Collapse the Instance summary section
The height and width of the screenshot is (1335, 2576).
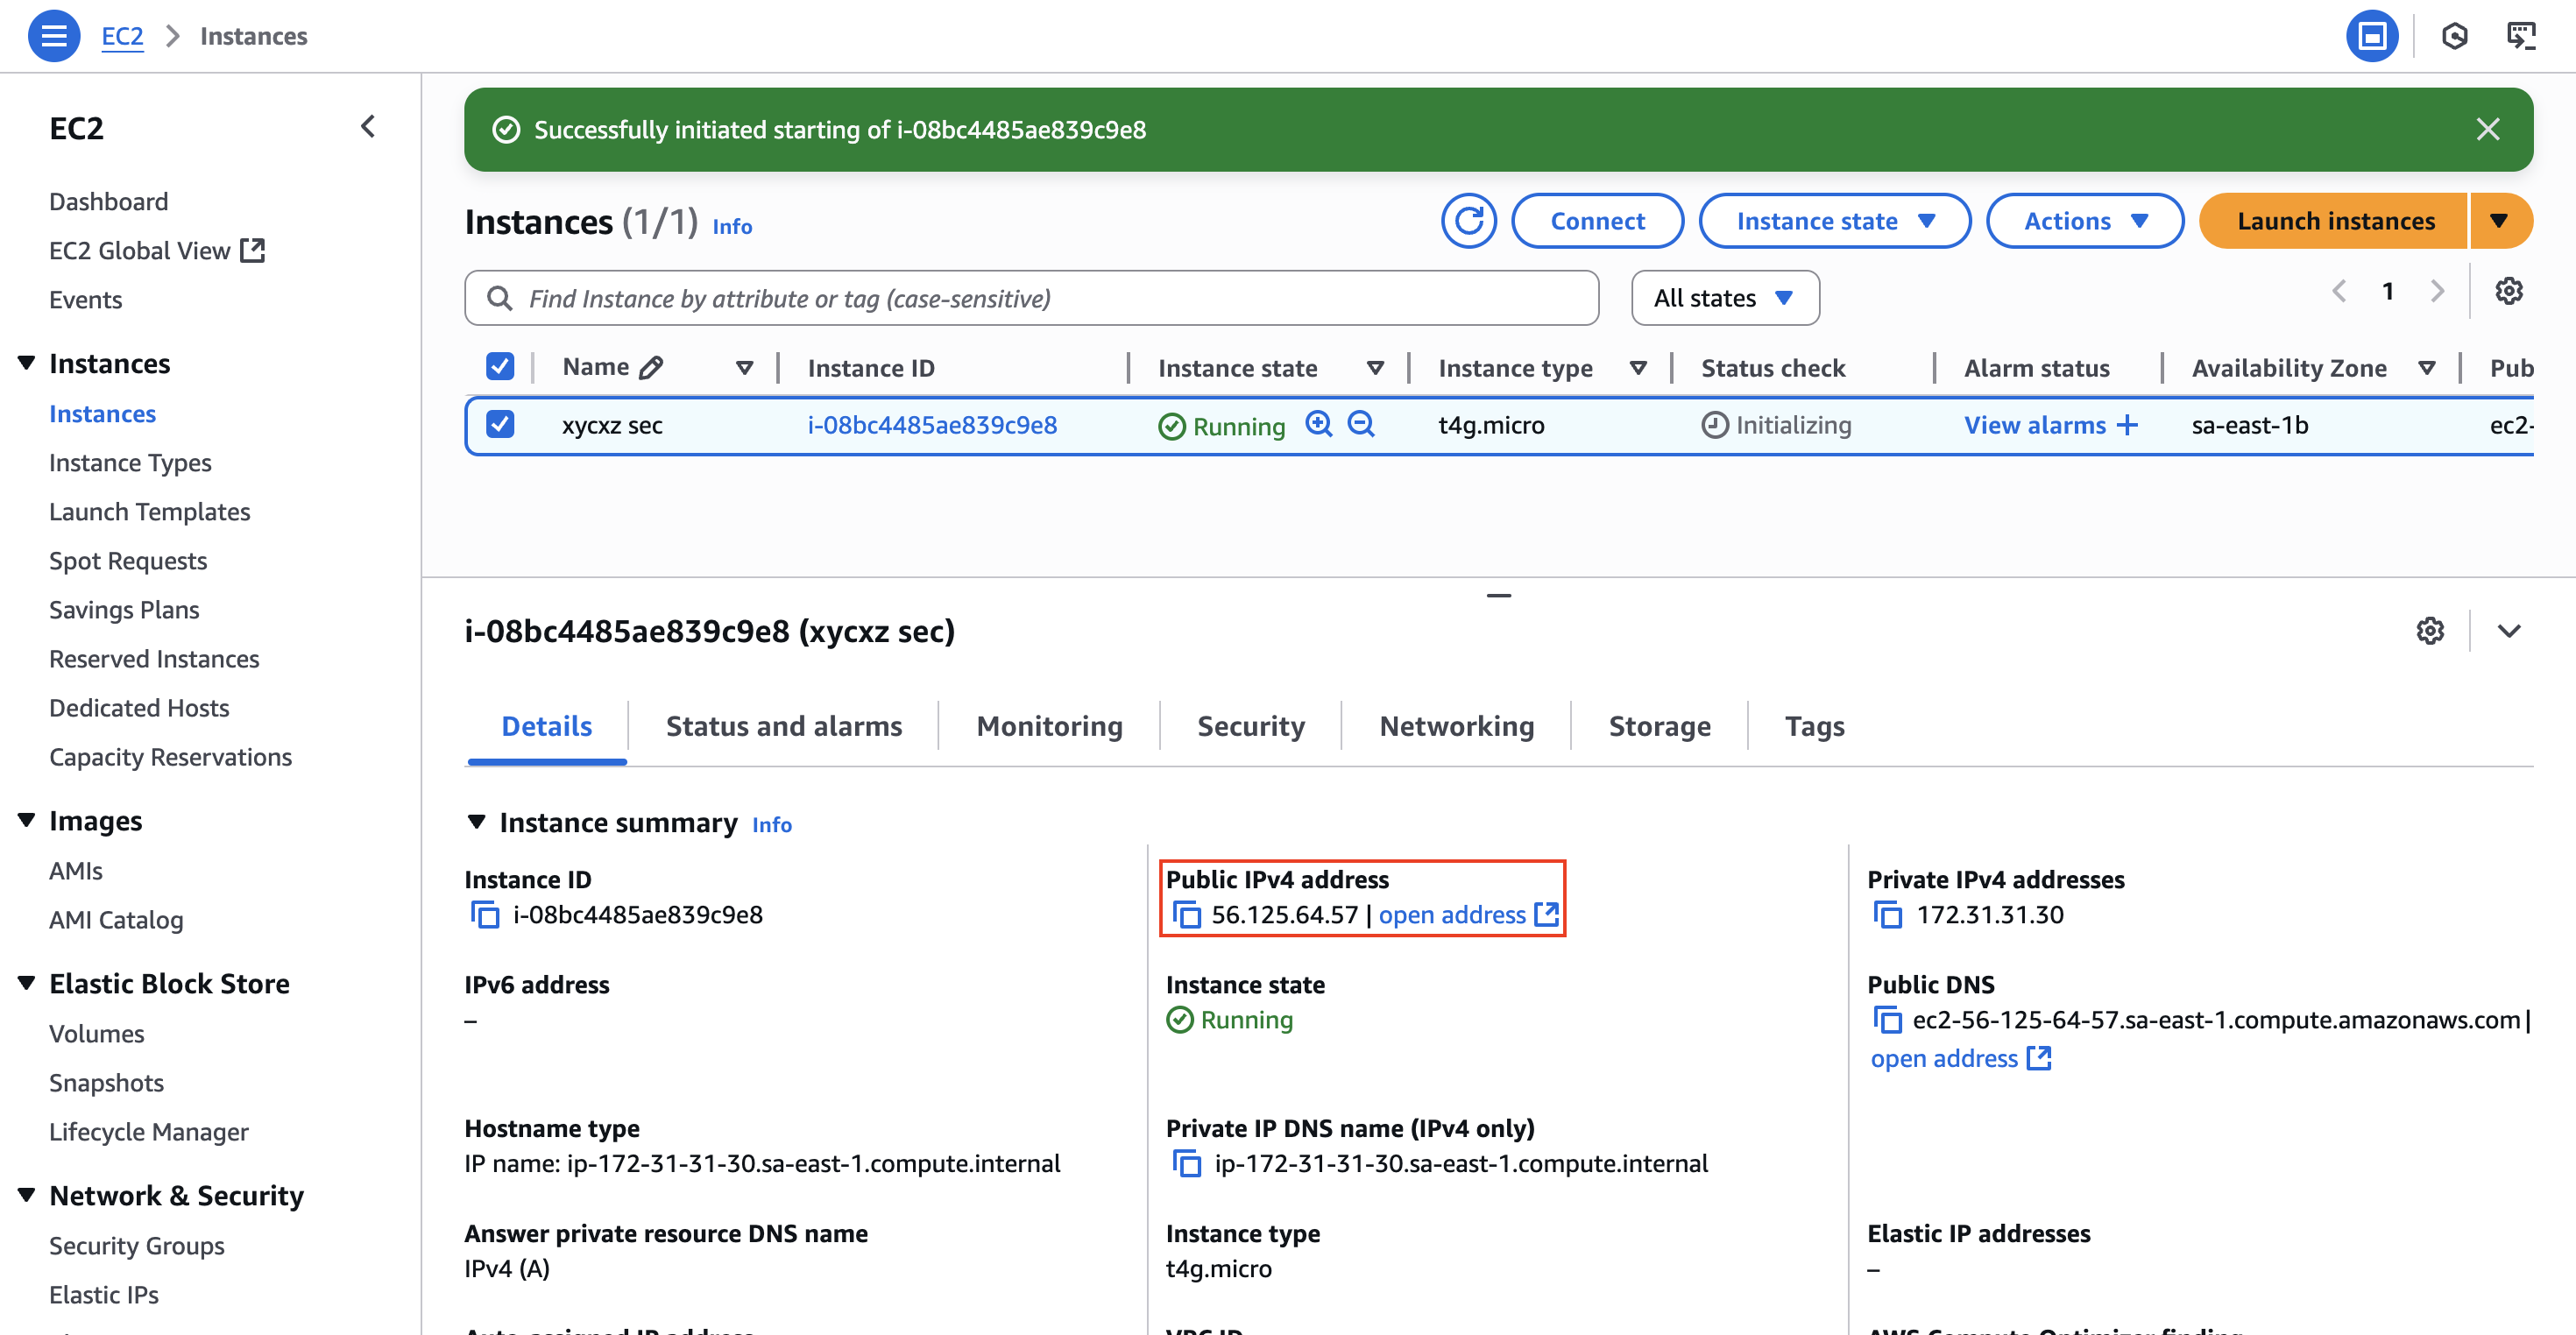coord(477,822)
